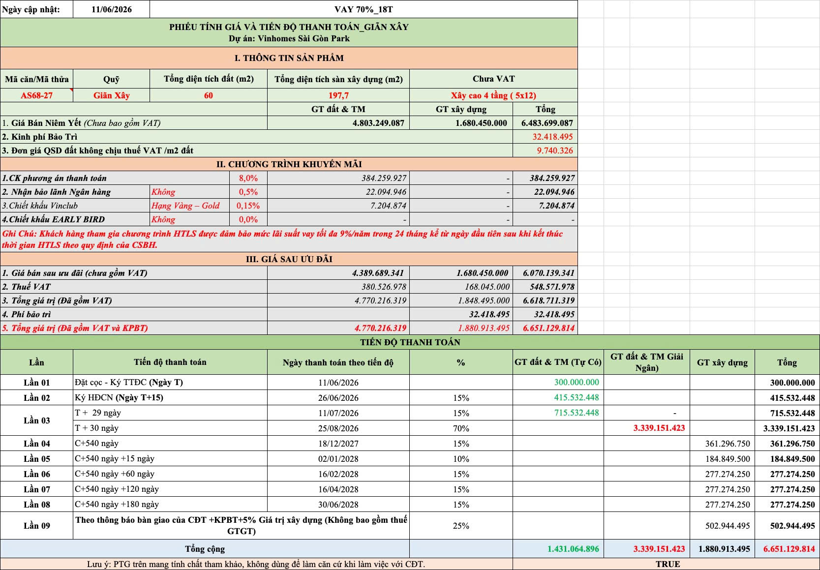Click the TIẾN ĐỘ THANH TOÁN section header

(x=410, y=342)
